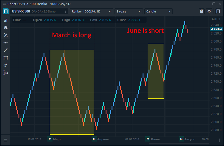Open the volume analysis tools icon
This screenshot has height=146, width=224.
(6, 73)
